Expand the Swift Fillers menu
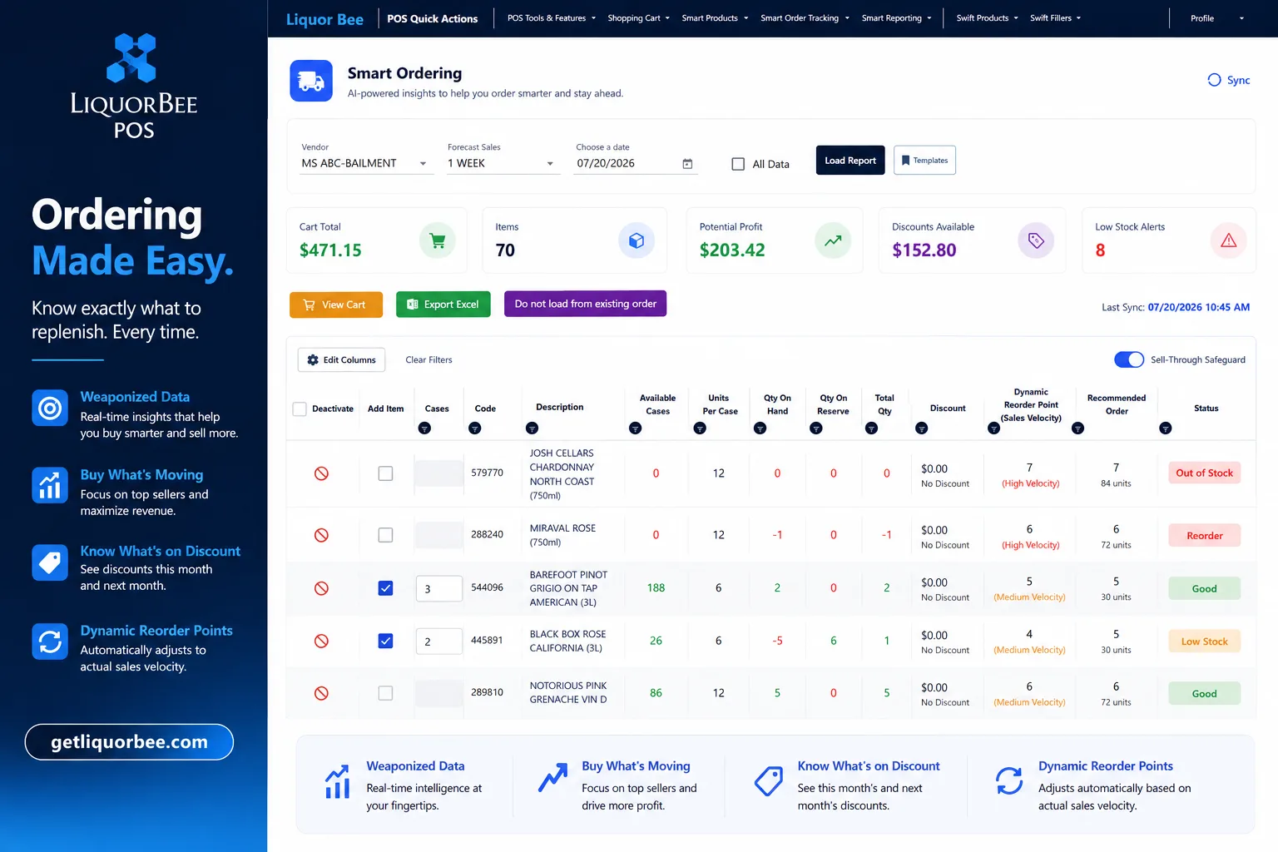The width and height of the screenshot is (1278, 852). [x=1056, y=18]
